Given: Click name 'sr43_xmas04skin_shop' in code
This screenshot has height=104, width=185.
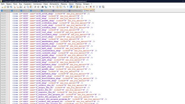Looking at the screenshot, I should coord(47,42).
